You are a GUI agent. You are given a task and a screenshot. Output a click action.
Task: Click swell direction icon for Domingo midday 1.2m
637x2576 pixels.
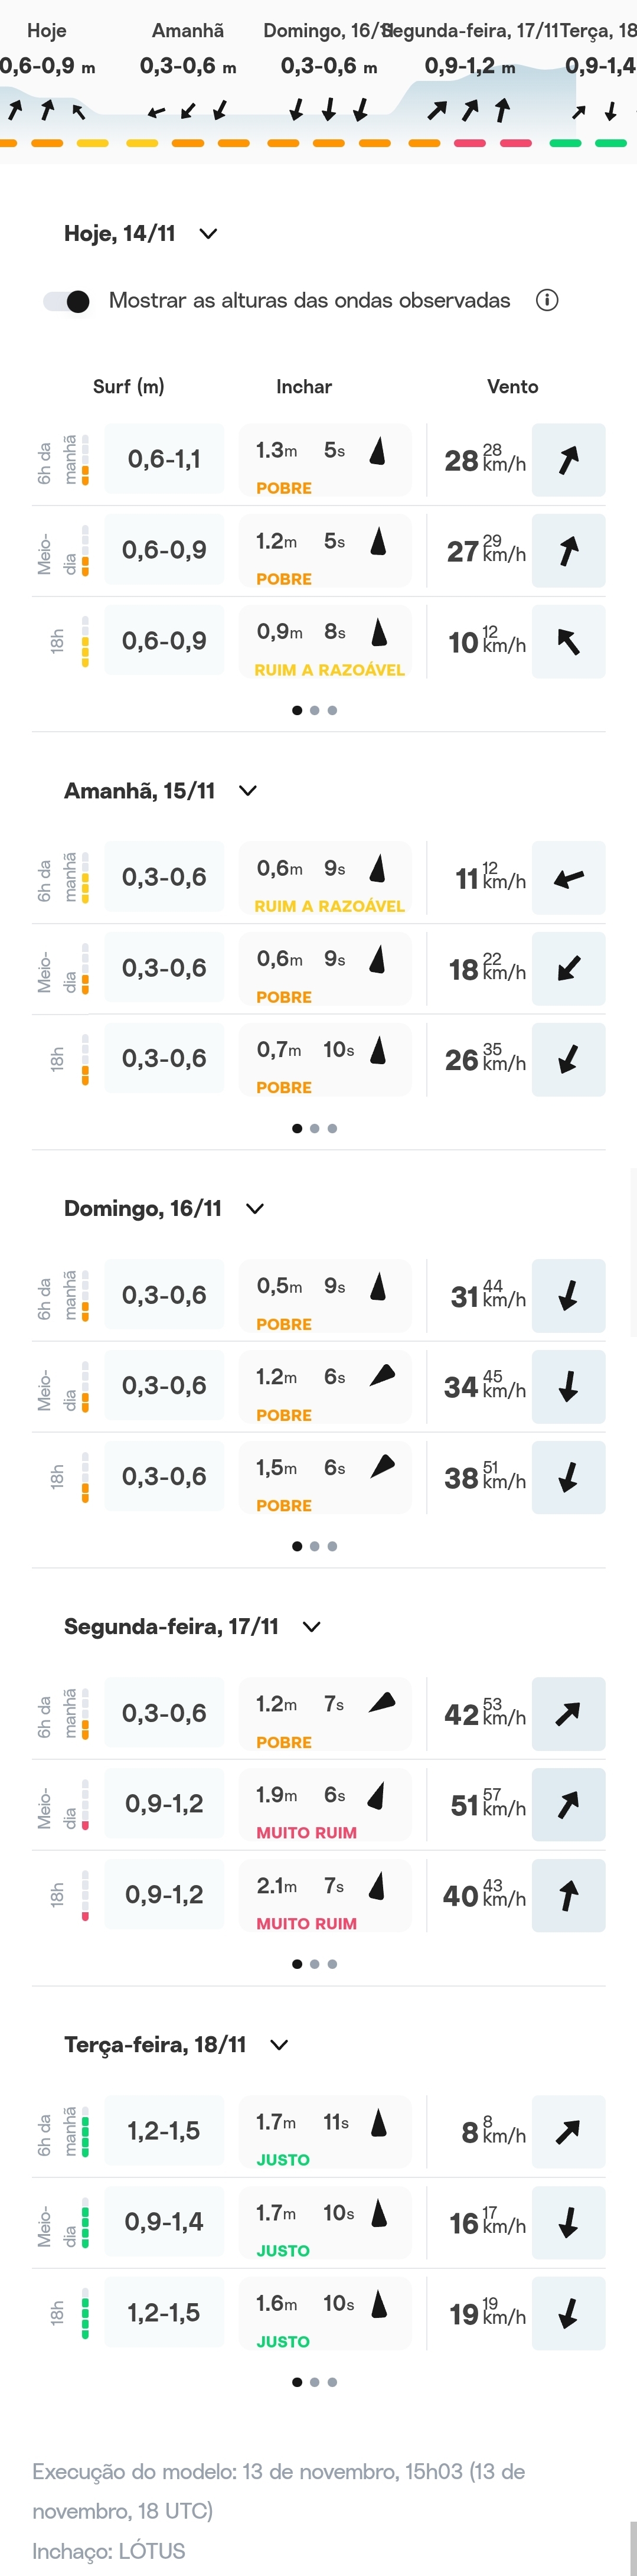click(382, 1376)
